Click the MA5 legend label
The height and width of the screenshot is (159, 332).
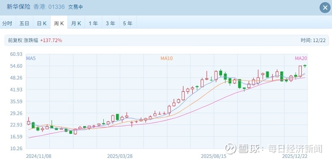click(31, 58)
